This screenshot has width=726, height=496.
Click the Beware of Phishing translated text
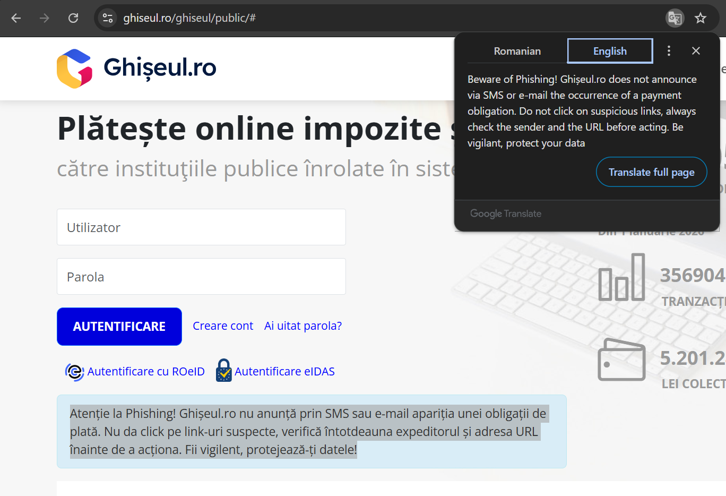point(582,111)
